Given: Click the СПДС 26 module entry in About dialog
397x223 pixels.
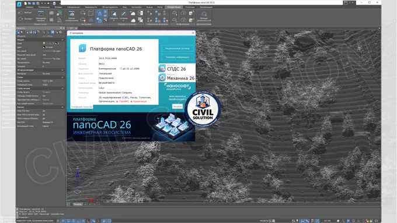Looking at the screenshot, I should 177,68.
